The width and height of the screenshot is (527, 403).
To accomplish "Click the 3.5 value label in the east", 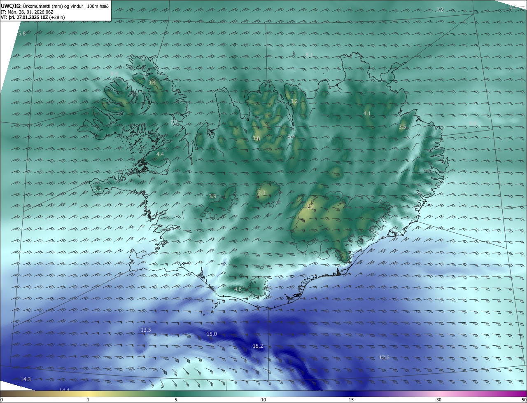I will [x=402, y=127].
